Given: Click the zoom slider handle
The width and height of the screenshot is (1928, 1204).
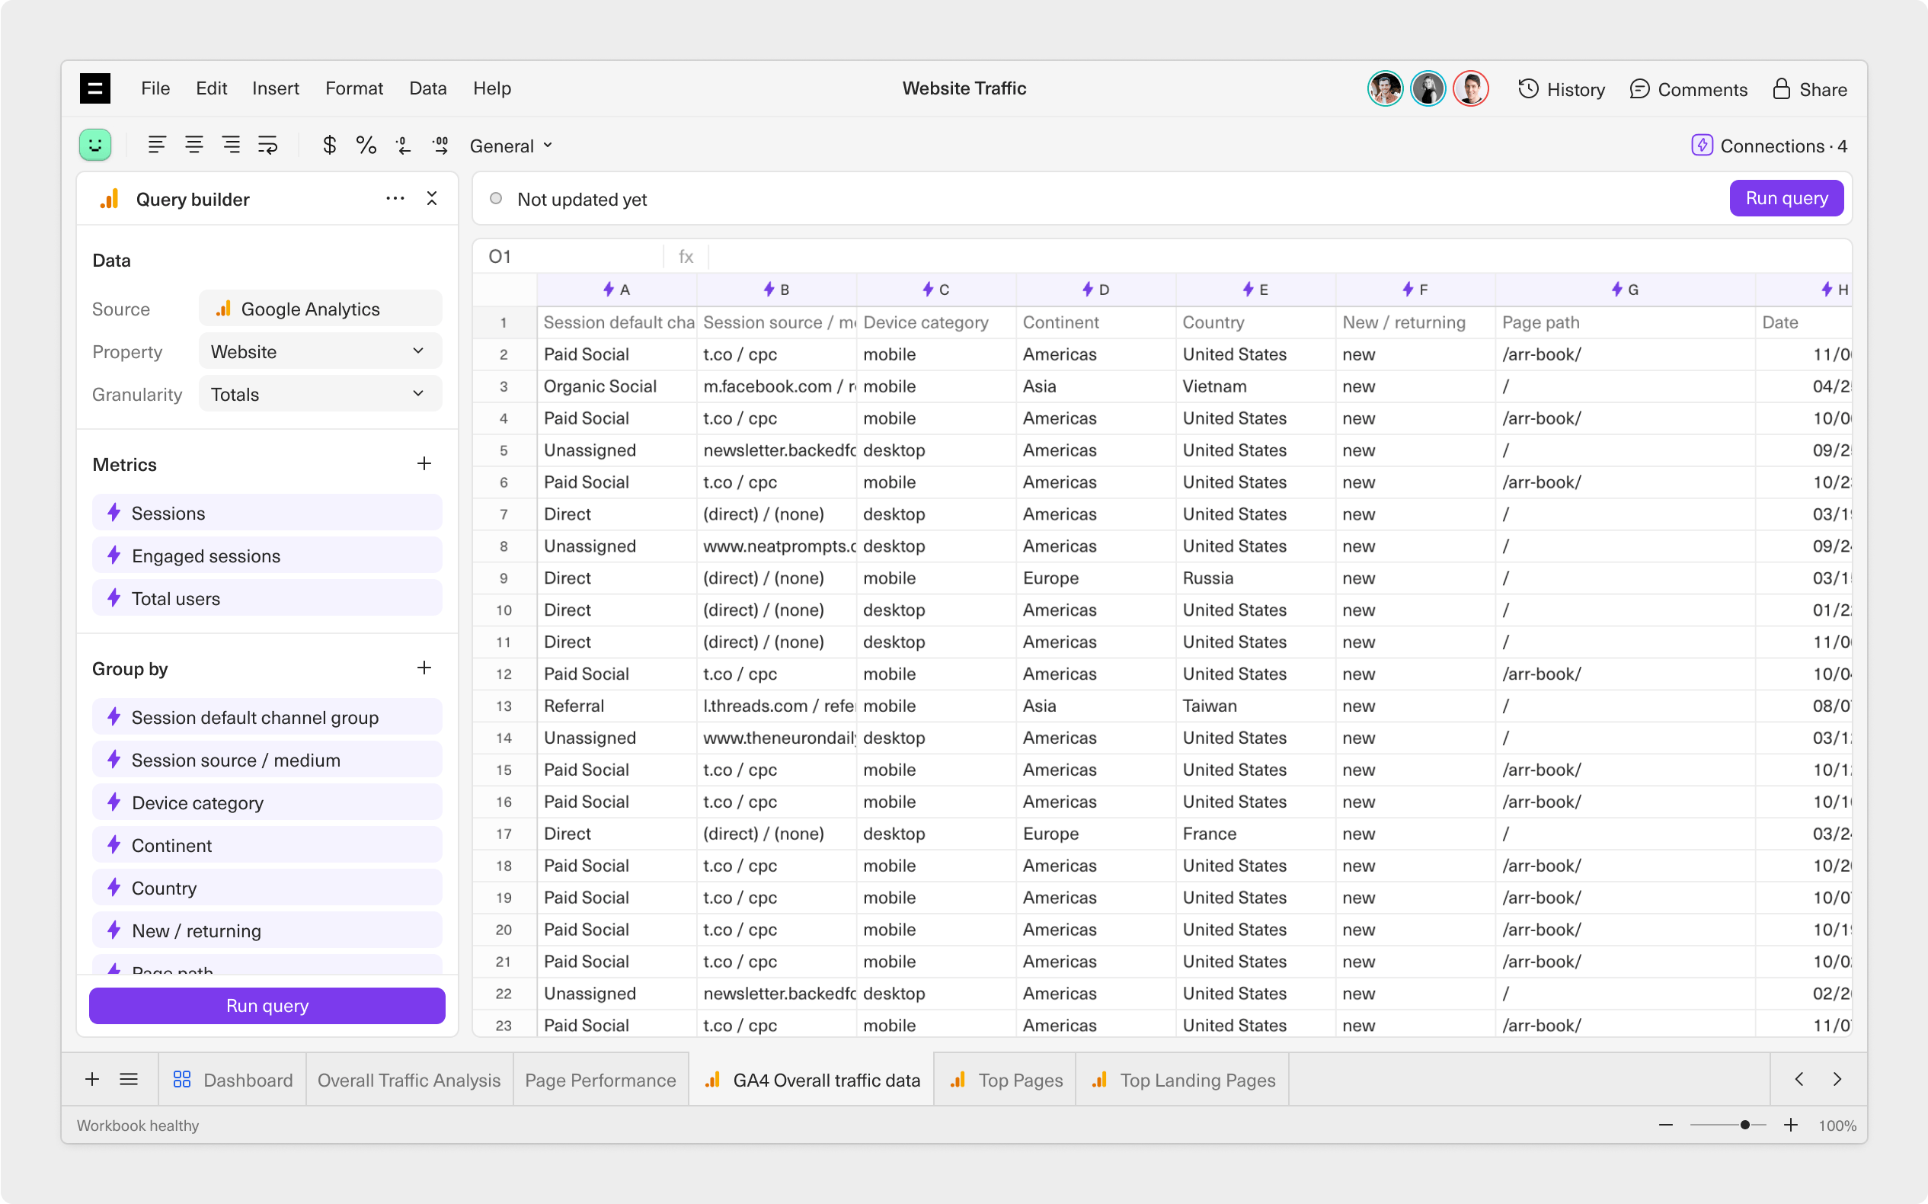Looking at the screenshot, I should point(1744,1126).
